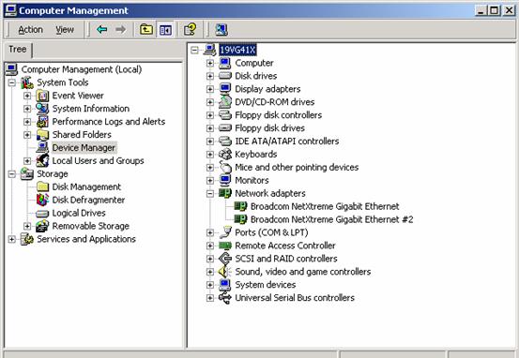Click the Performance Logs and Alerts icon
Image resolution: width=519 pixels, height=358 pixels.
click(42, 122)
